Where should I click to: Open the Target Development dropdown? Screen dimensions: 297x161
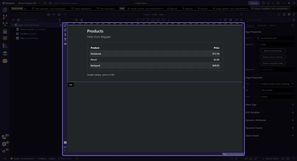[23, 159]
